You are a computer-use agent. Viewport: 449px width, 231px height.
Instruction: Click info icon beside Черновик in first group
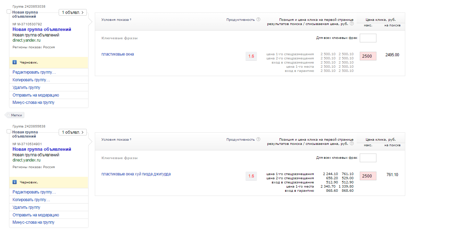coord(15,63)
